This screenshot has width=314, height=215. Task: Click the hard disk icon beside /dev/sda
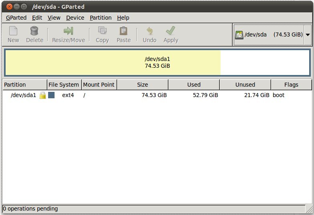click(239, 35)
